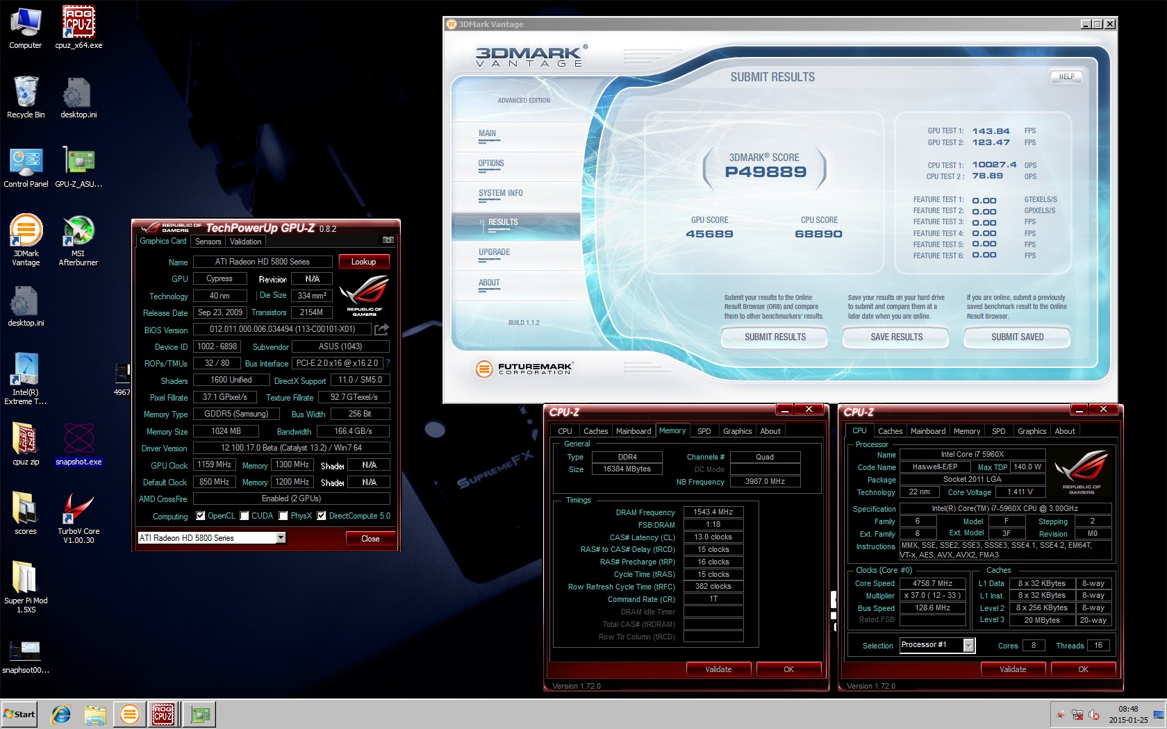Image resolution: width=1167 pixels, height=729 pixels.
Task: Toggle the DirectCompute 5.0 checkbox
Action: pyautogui.click(x=322, y=516)
